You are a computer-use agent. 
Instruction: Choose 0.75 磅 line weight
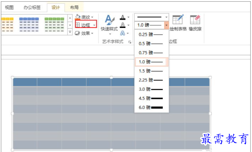coord(152,53)
